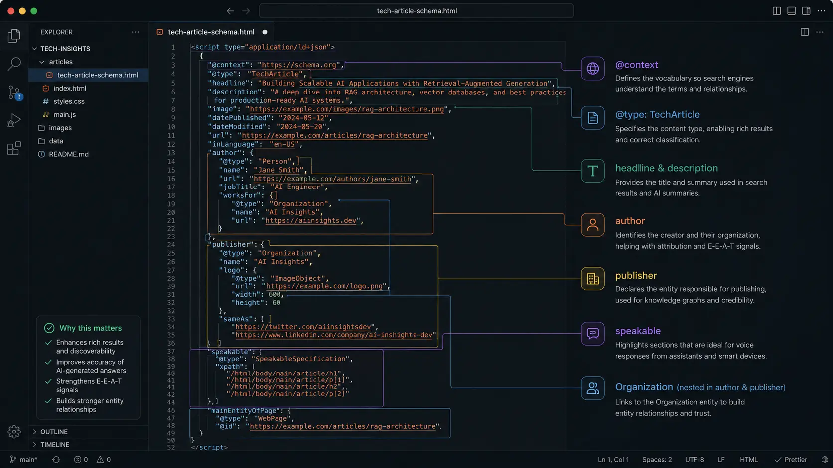Screen dimensions: 833x468
Task: Click the errors count in status bar
Action: pos(81,460)
